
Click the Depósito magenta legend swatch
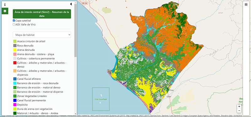15,105
